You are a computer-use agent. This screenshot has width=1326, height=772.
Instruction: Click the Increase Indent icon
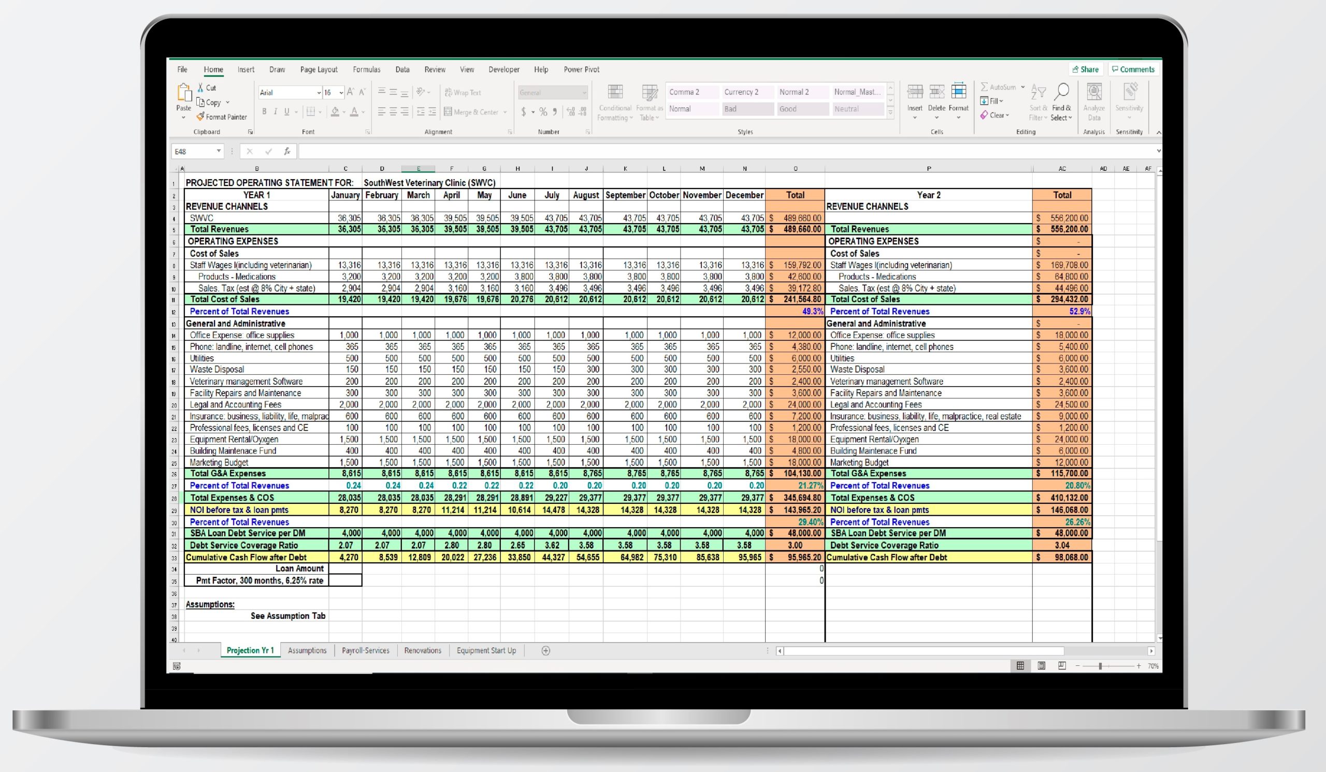click(432, 111)
